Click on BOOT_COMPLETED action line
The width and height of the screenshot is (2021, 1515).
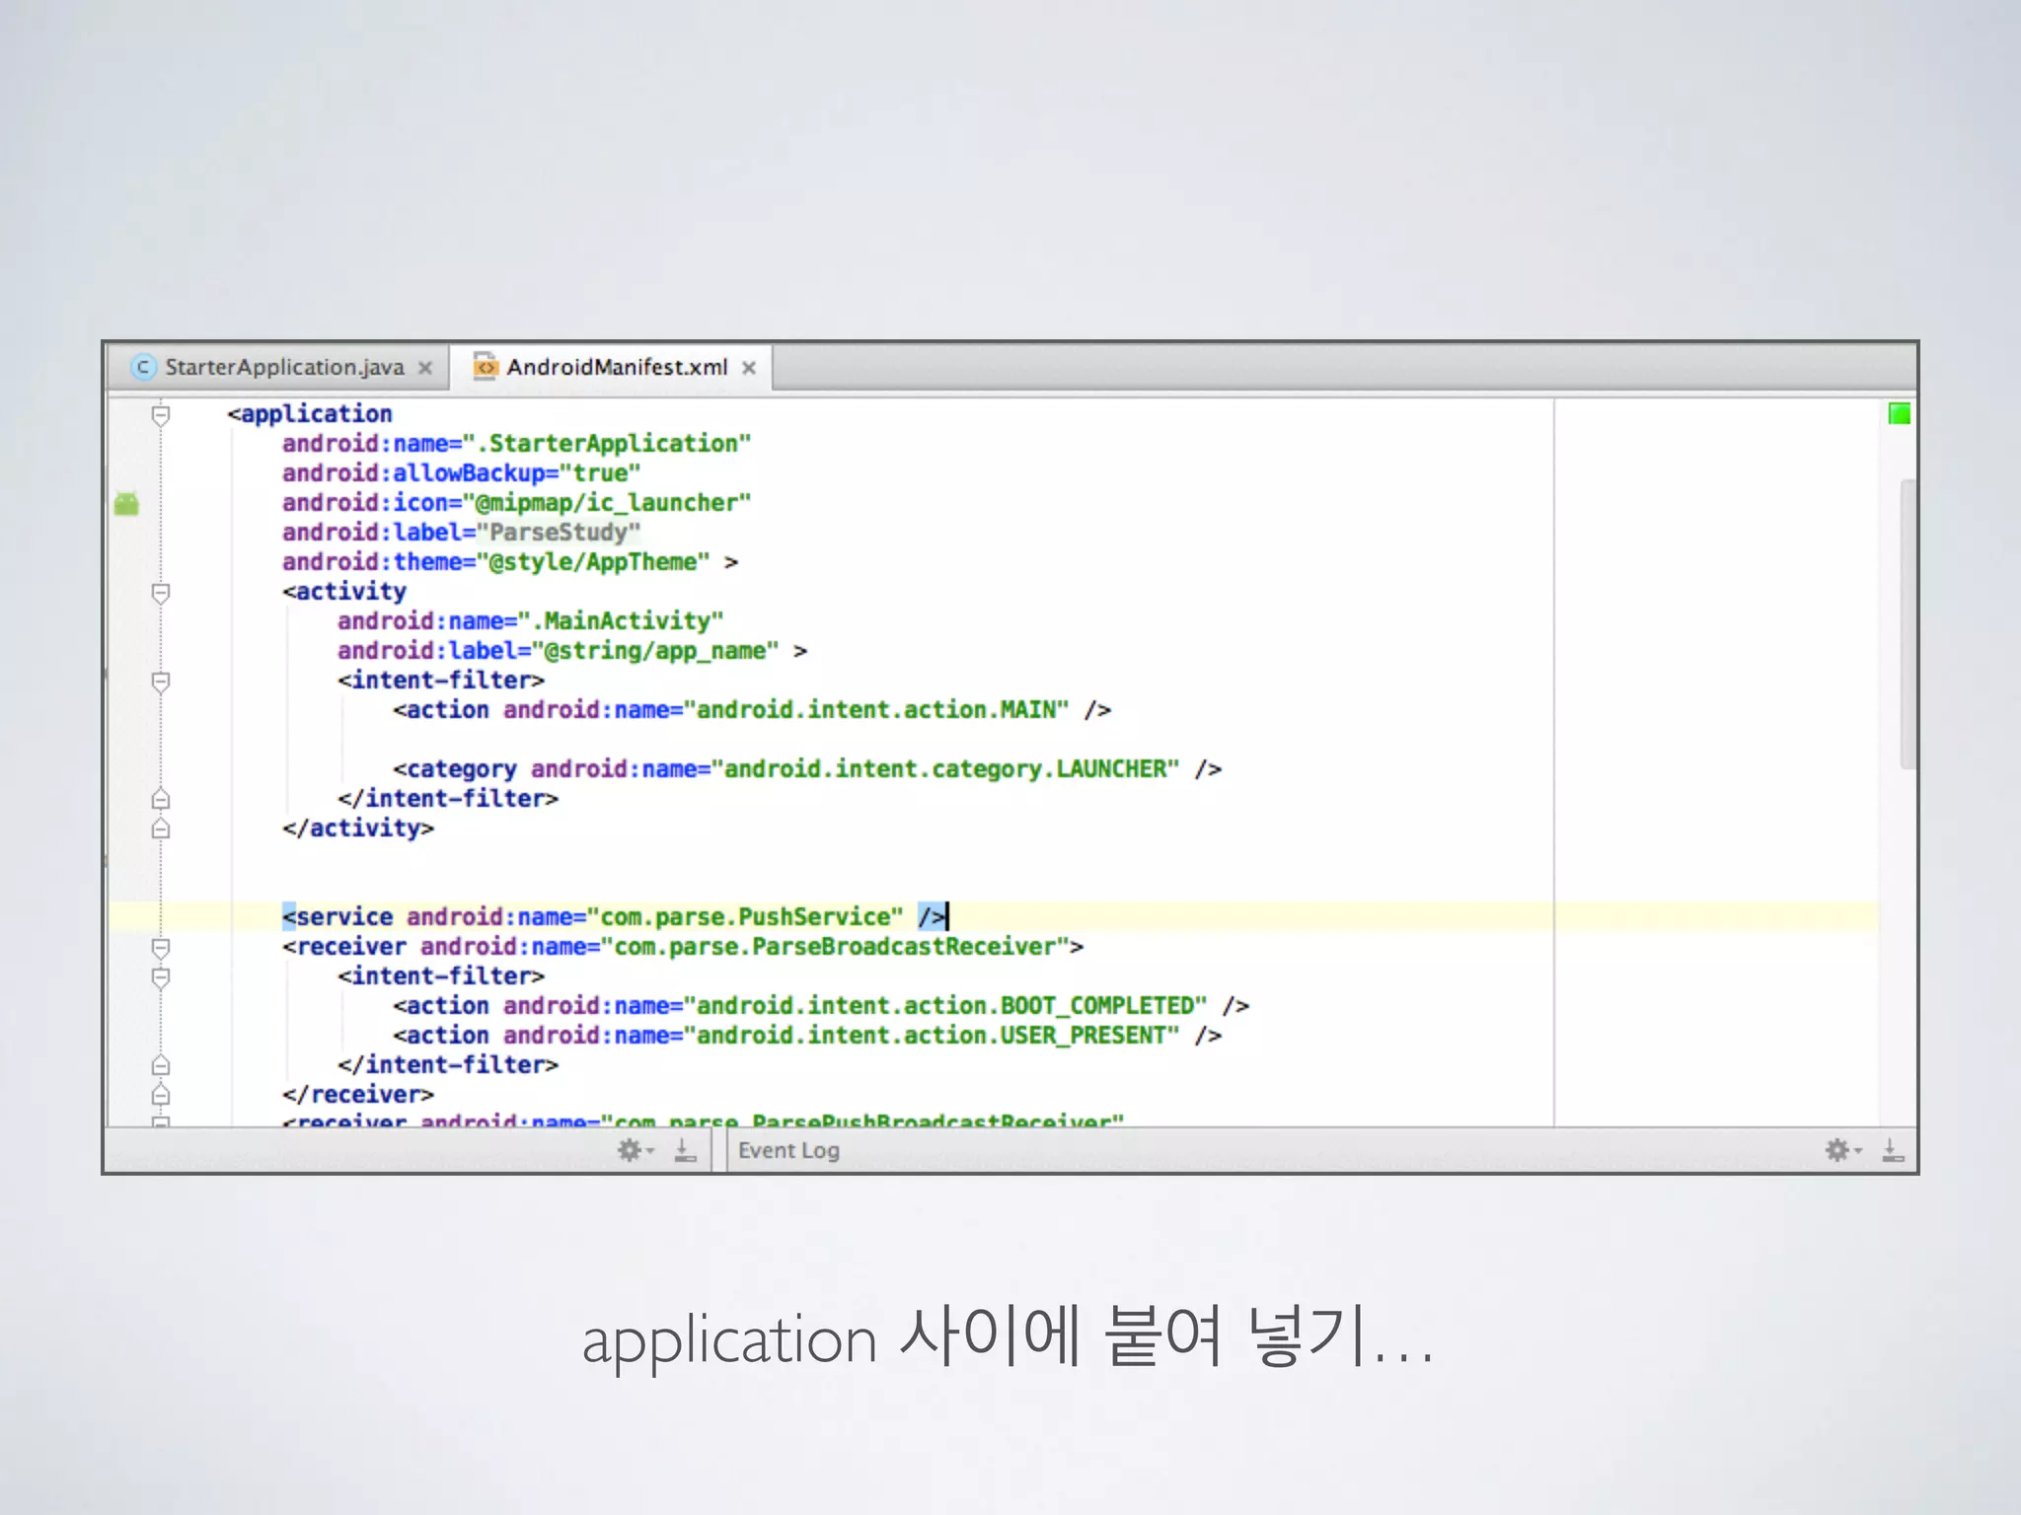821,1006
